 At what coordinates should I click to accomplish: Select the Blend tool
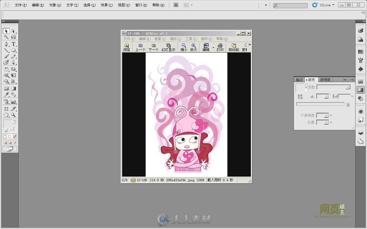pyautogui.click(x=13, y=94)
